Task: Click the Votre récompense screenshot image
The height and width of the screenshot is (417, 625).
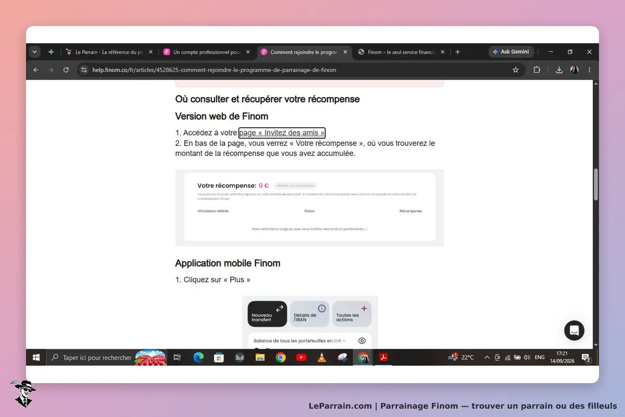Action: (309, 208)
